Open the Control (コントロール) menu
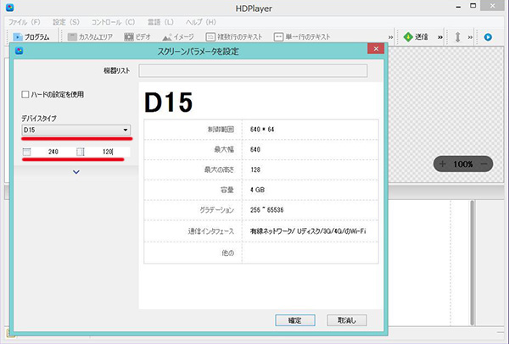The image size is (509, 344). point(113,22)
